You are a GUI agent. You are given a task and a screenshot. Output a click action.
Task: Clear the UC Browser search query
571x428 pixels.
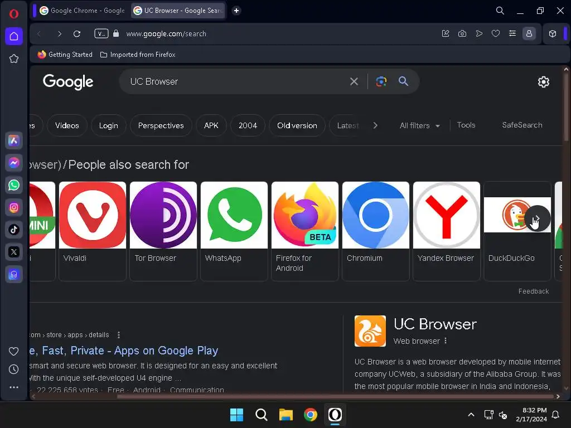(x=354, y=81)
